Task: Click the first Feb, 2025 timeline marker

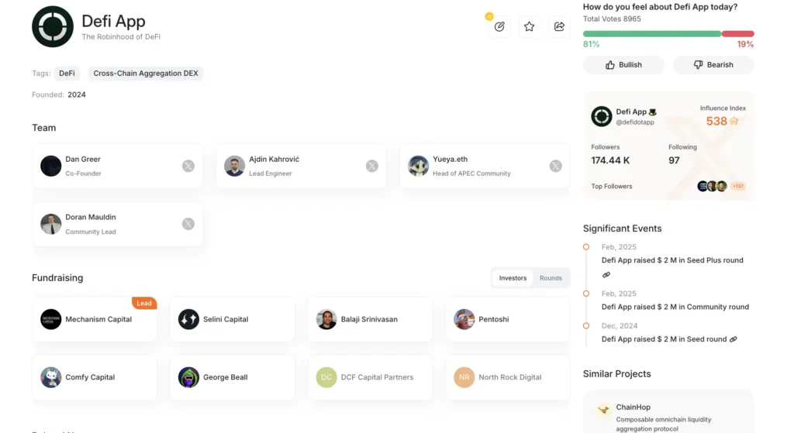Action: [586, 247]
